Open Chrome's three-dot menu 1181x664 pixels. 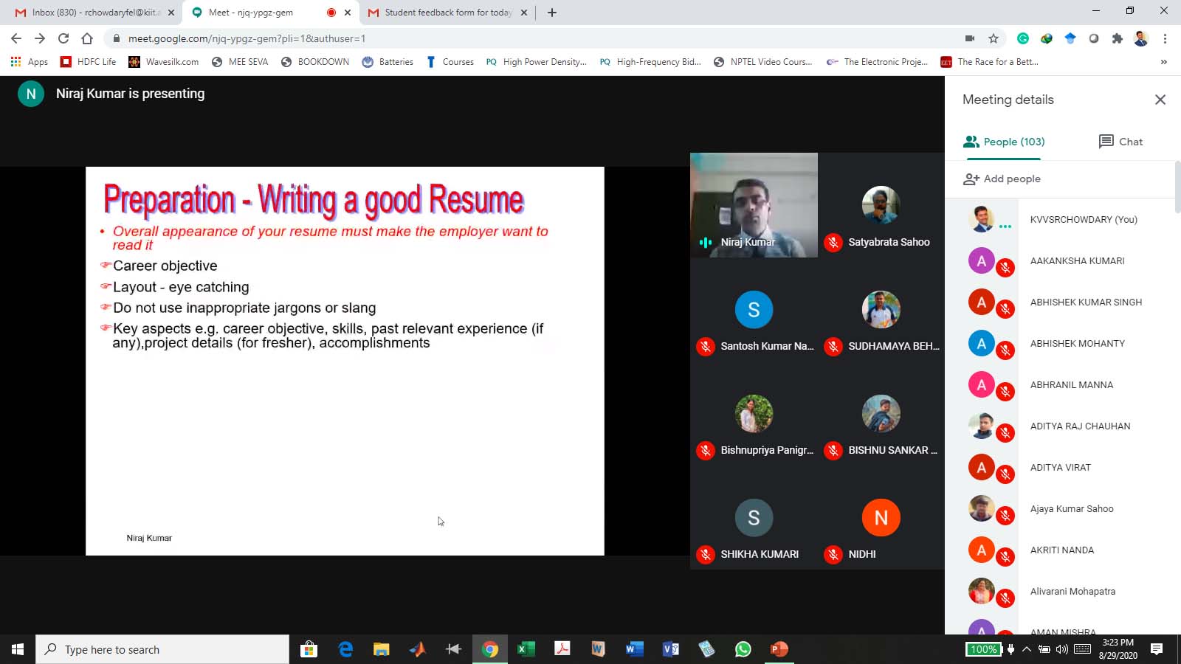click(1165, 38)
